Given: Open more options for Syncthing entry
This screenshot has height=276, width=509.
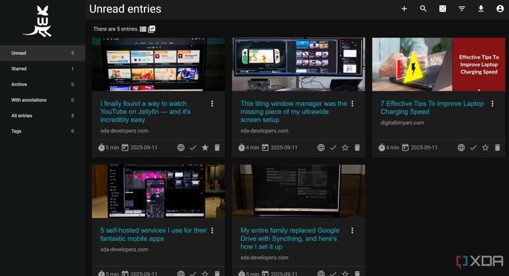Looking at the screenshot, I should pos(352,230).
